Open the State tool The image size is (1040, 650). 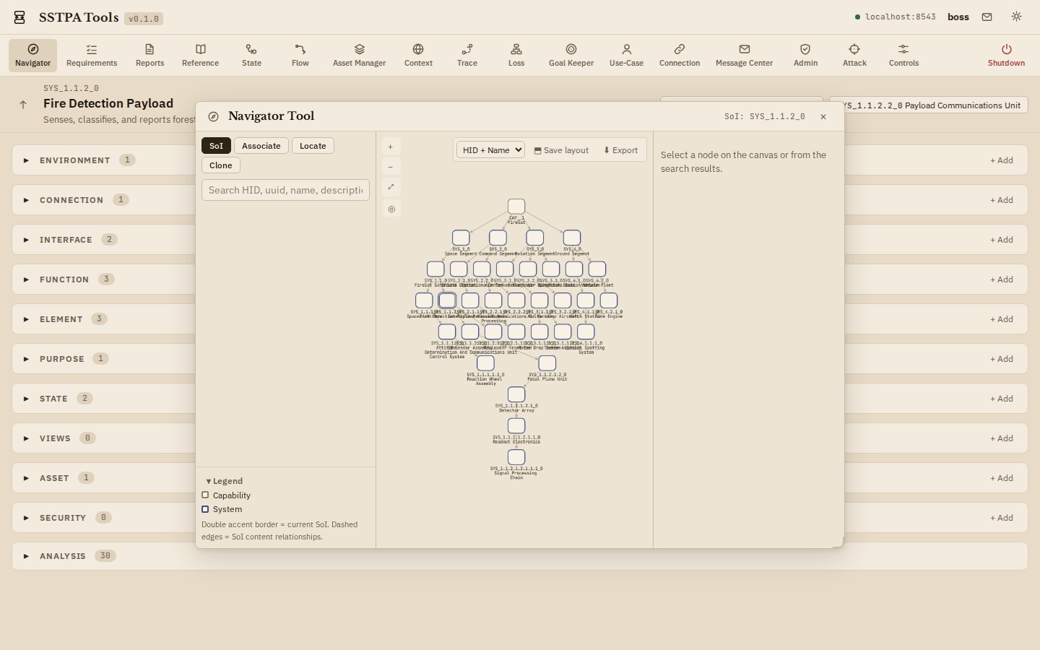pos(251,55)
